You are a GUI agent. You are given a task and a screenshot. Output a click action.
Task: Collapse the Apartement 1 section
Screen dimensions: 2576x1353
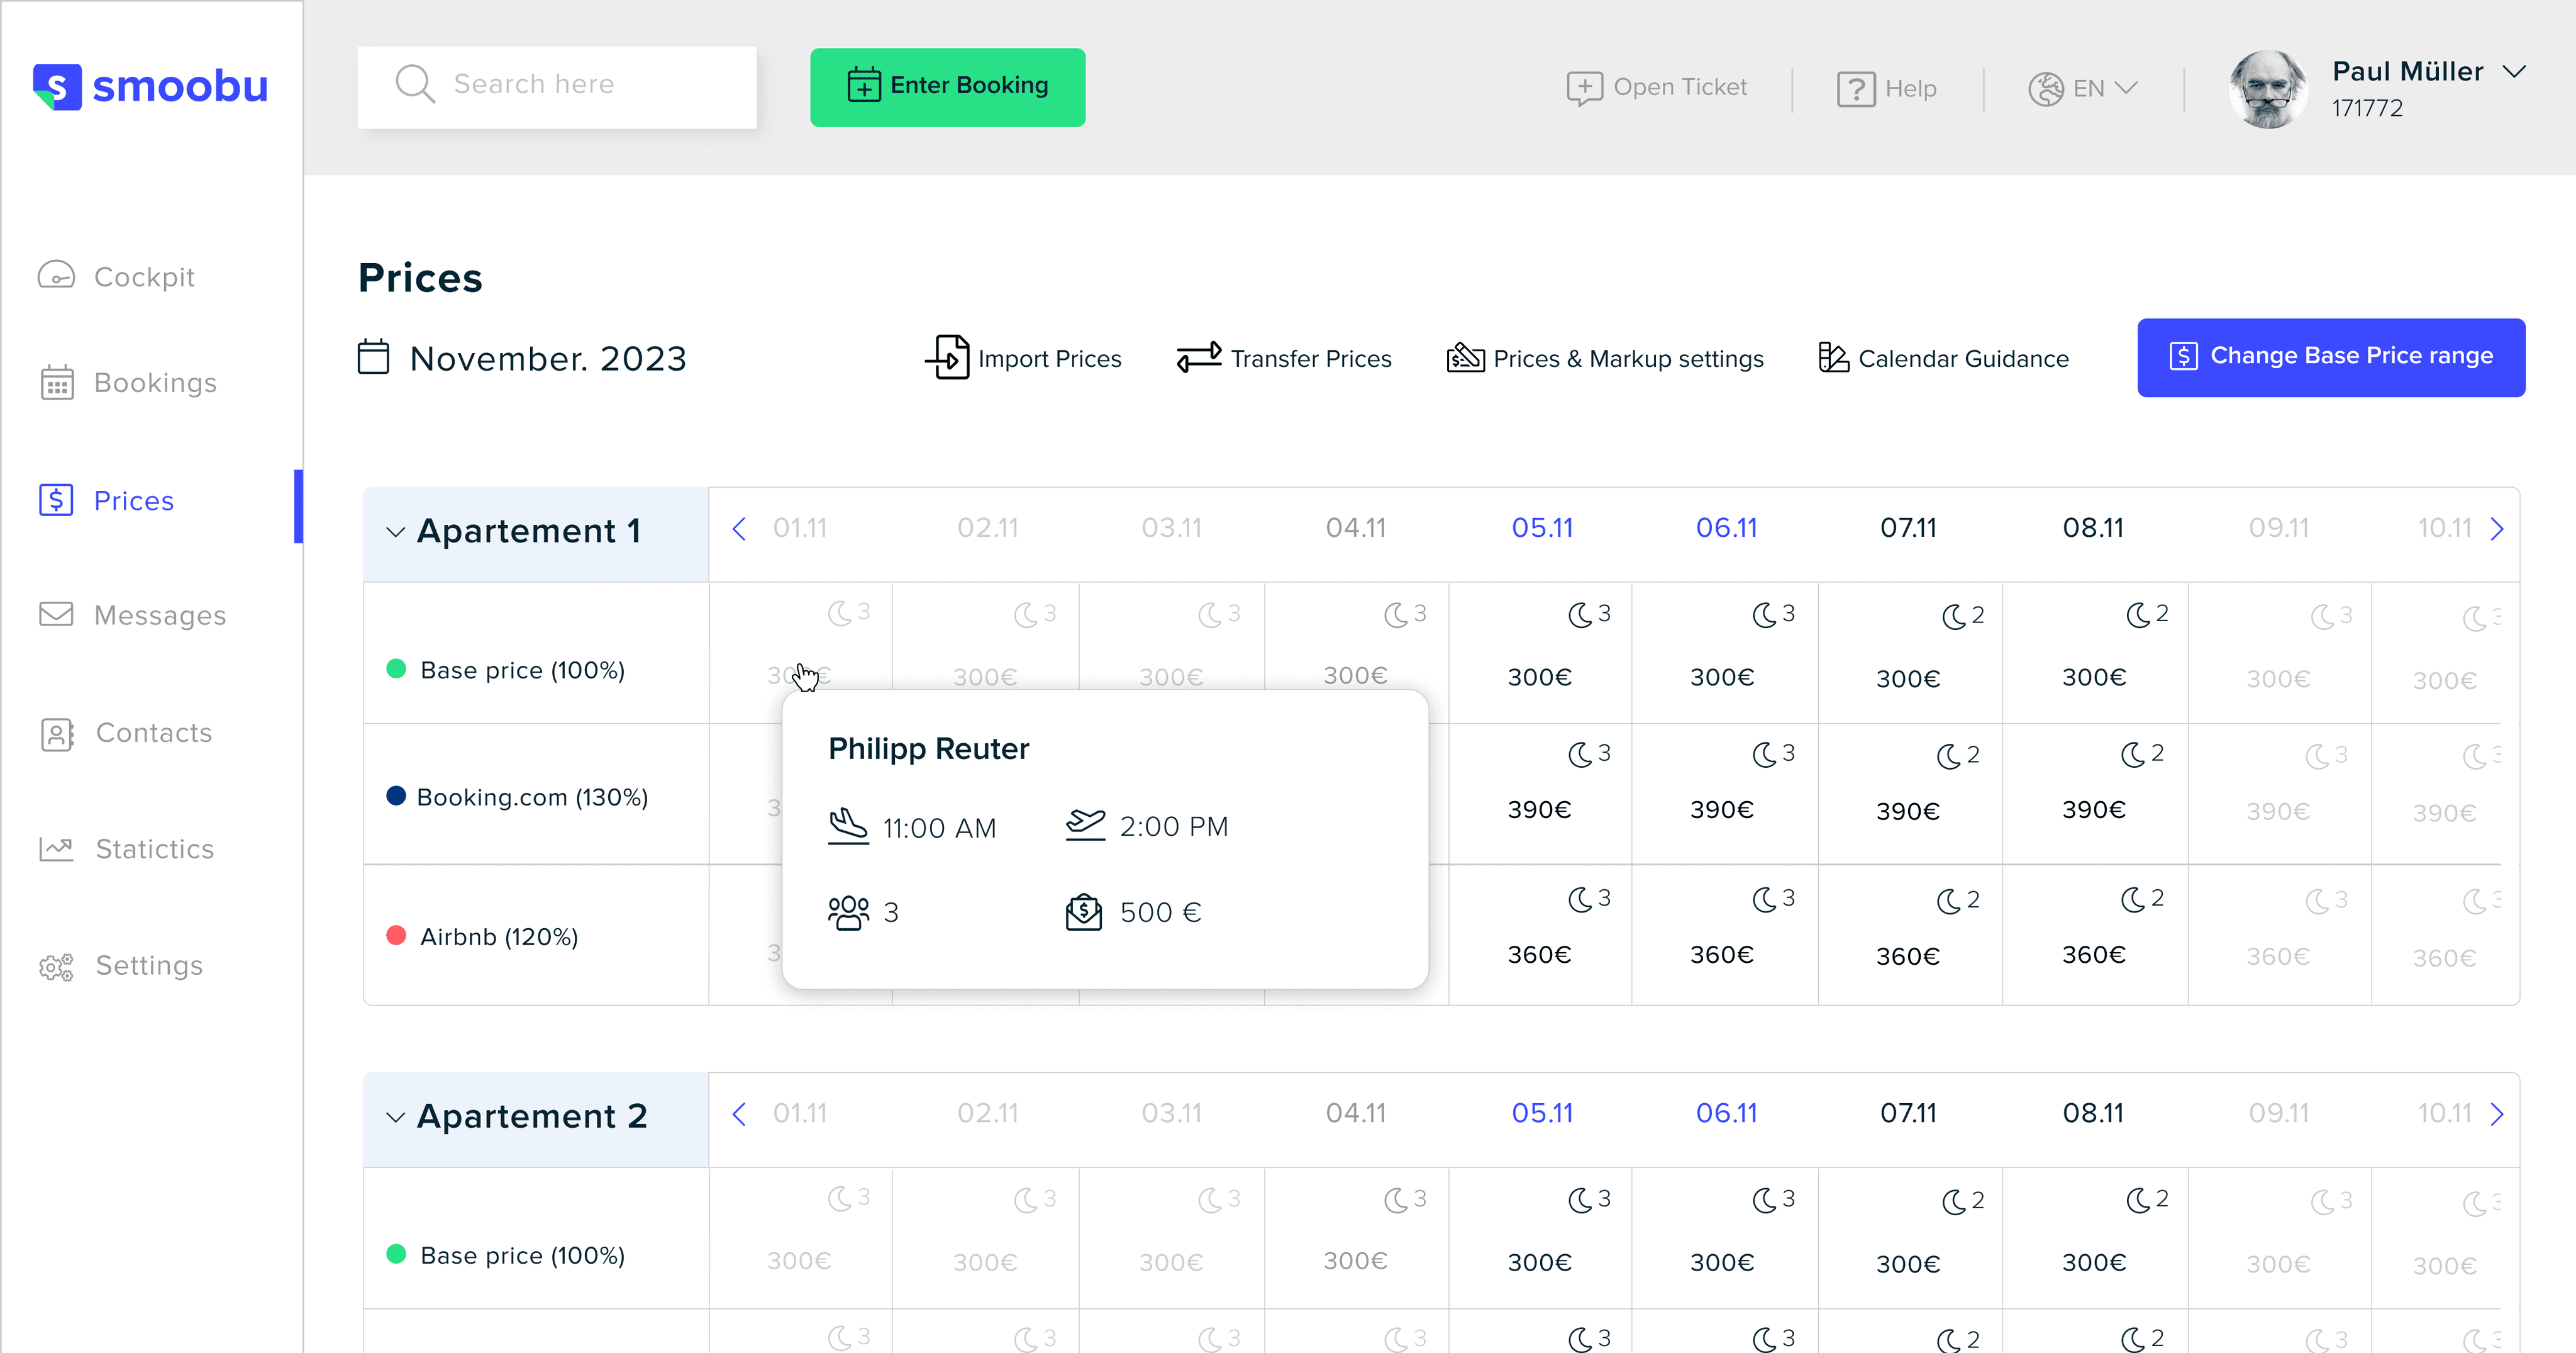click(x=396, y=531)
